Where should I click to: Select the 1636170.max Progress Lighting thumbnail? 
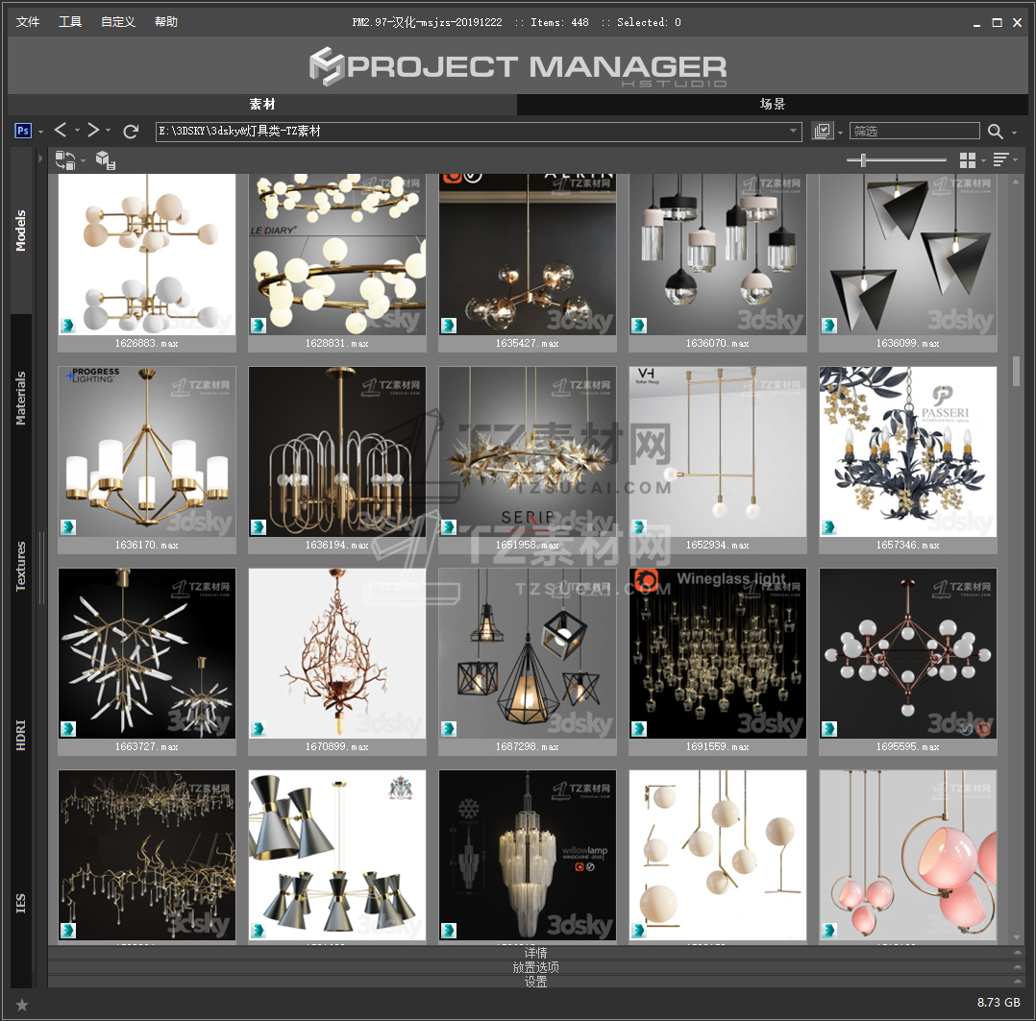[147, 451]
